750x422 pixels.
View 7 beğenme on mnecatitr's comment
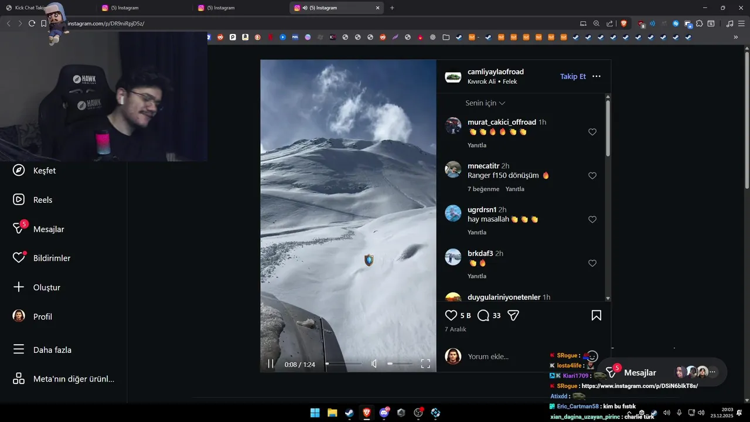click(x=483, y=189)
